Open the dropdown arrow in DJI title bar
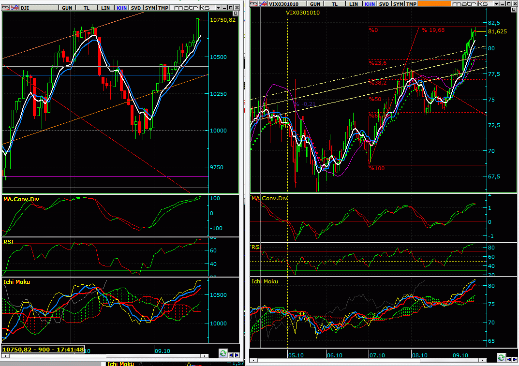This screenshot has width=519, height=366. 219,8
